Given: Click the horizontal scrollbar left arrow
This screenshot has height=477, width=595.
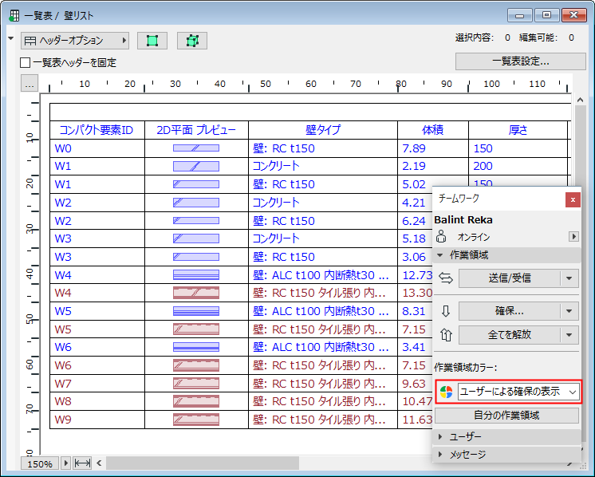Looking at the screenshot, I should (100, 463).
